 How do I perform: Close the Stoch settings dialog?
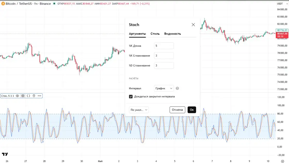pyautogui.click(x=193, y=25)
